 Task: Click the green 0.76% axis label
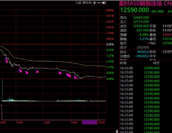click(110, 50)
